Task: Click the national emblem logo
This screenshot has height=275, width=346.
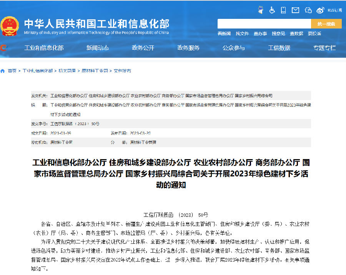Action: pos(10,26)
